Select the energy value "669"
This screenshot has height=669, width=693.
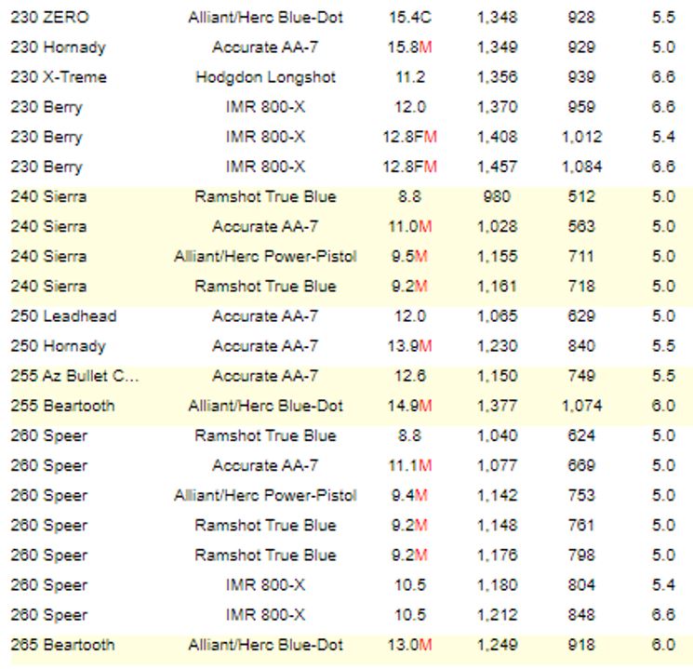[x=581, y=465]
